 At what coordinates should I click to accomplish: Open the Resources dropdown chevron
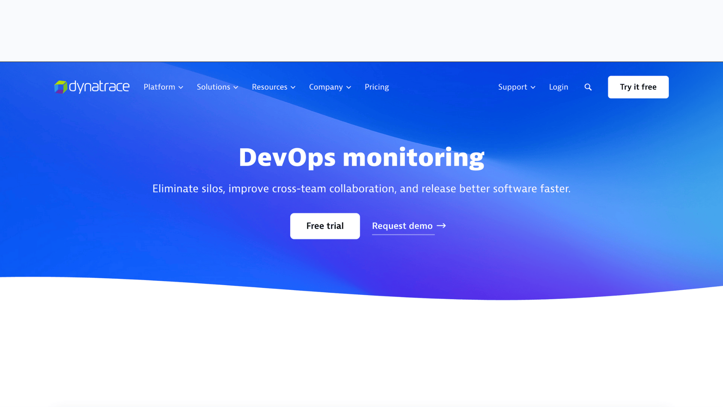(293, 88)
